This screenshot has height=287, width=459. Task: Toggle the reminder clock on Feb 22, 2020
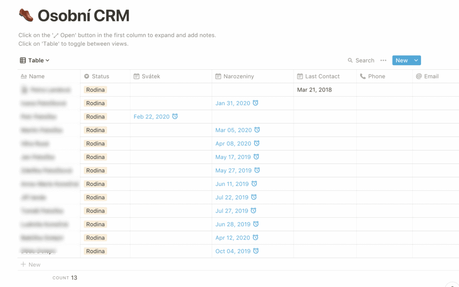[x=175, y=117]
